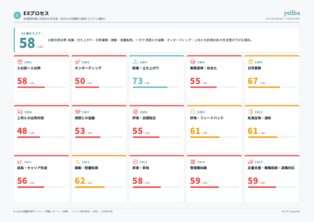Click the EX03 score progress bar

(x=156, y=87)
